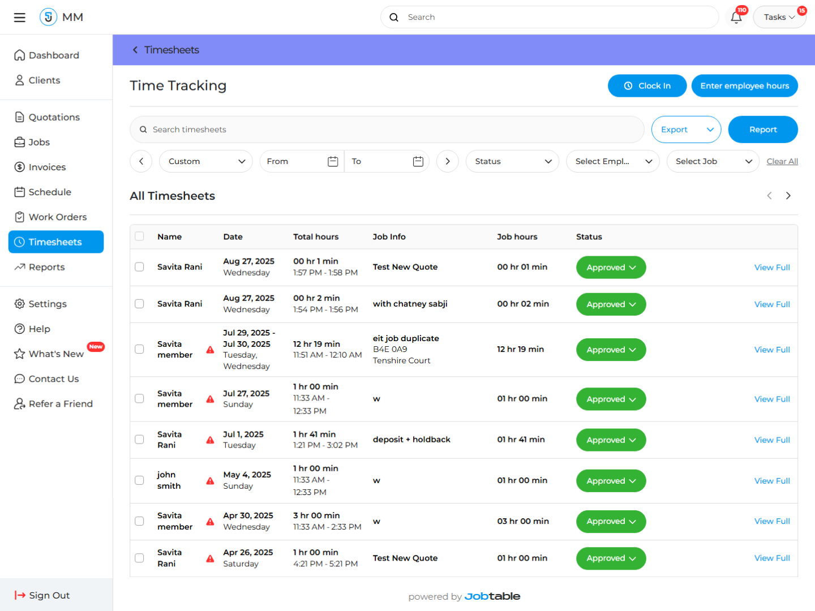Navigate to Invoices in the sidebar
815x611 pixels.
(x=47, y=167)
